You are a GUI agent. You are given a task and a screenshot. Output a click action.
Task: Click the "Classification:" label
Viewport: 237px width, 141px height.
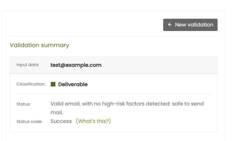(31, 84)
